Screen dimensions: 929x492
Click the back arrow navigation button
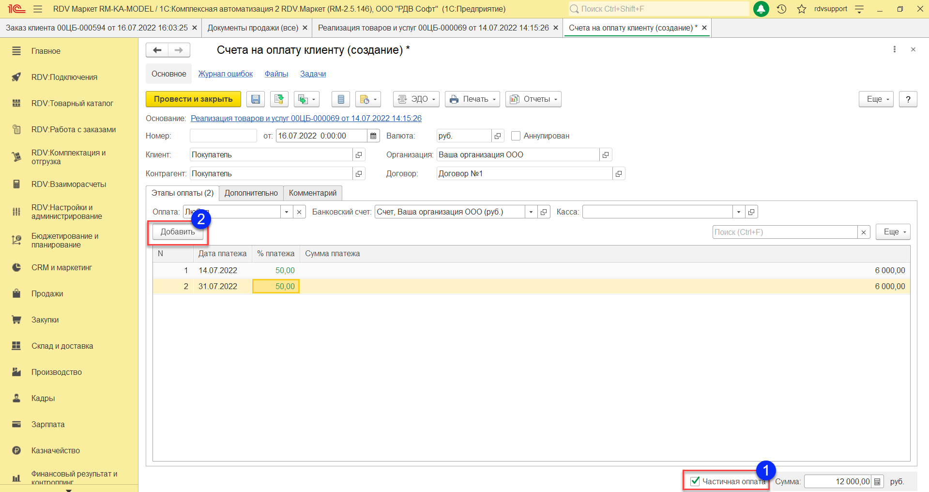click(x=157, y=50)
